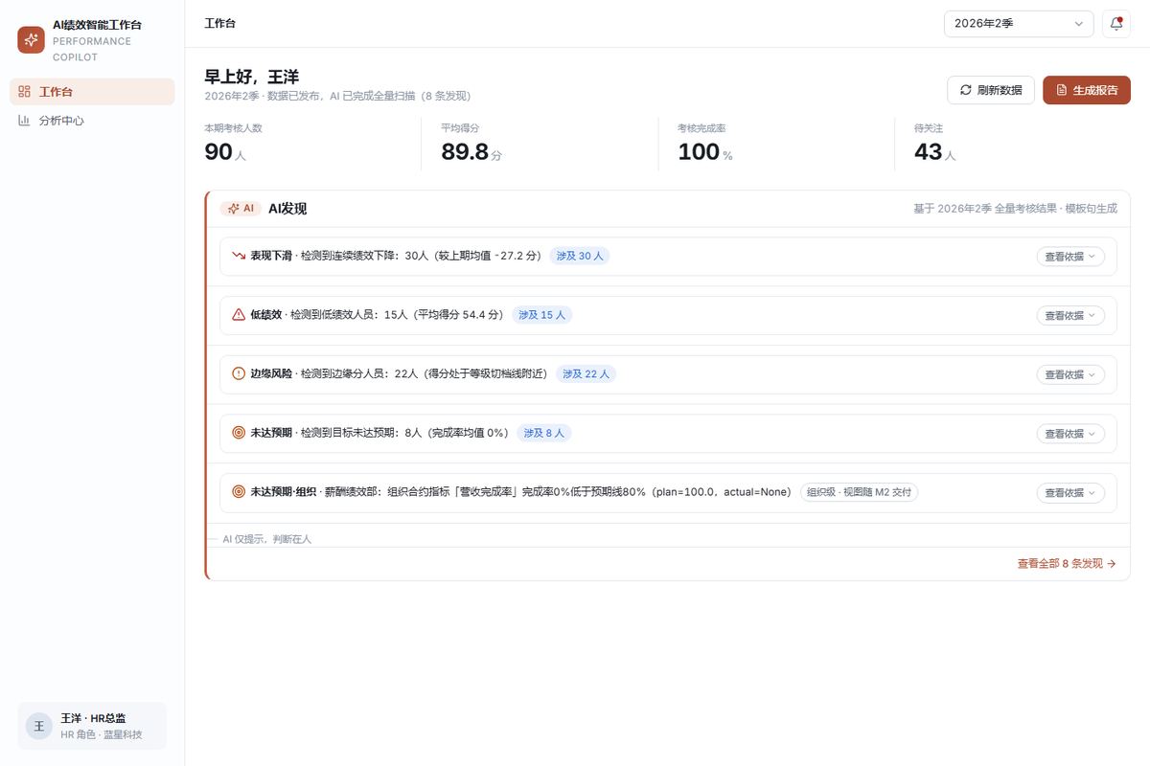Click the 未达预期 target icon for 8人
The image size is (1150, 766).
pos(239,433)
